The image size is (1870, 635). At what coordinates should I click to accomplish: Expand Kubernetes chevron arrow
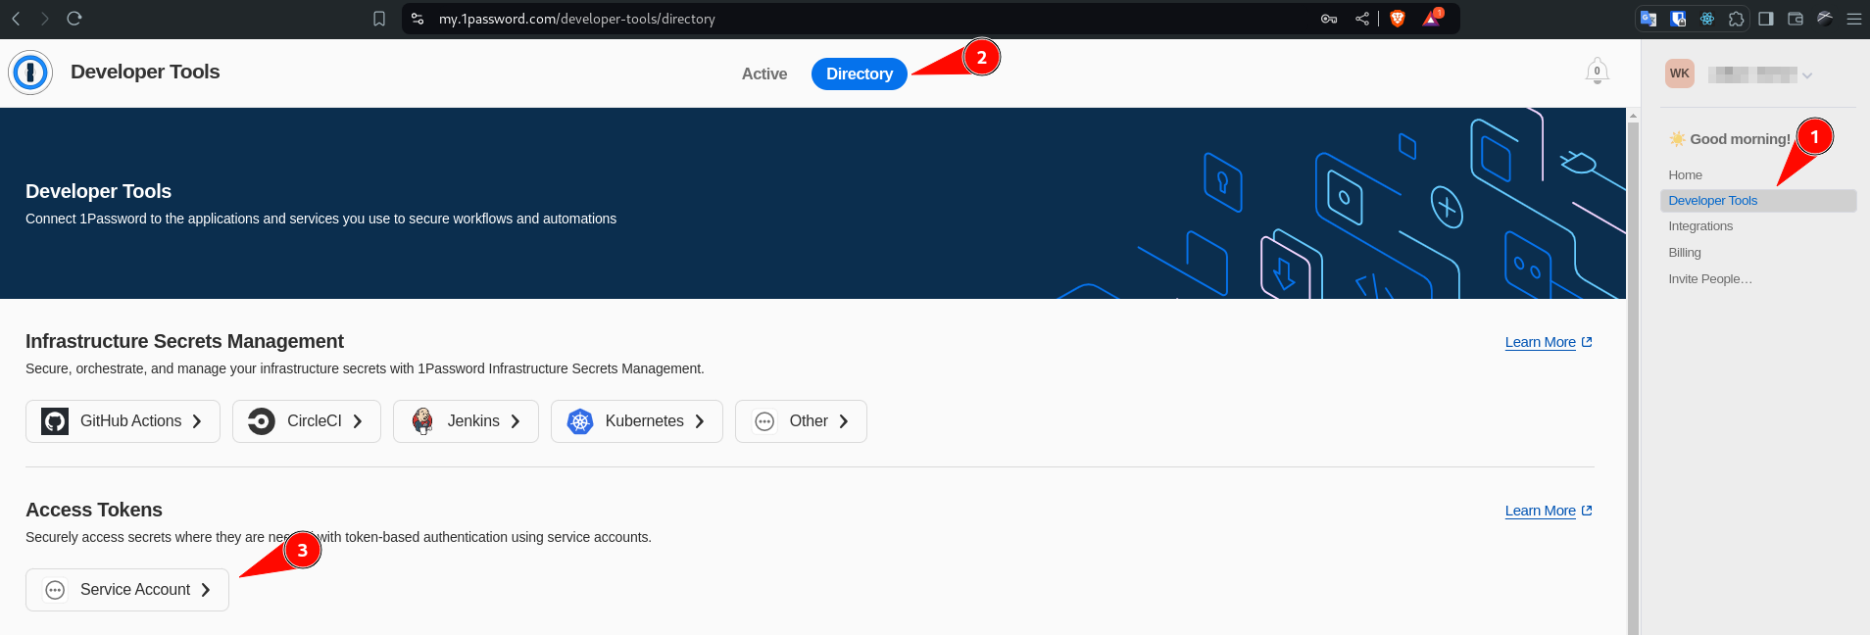(x=700, y=421)
